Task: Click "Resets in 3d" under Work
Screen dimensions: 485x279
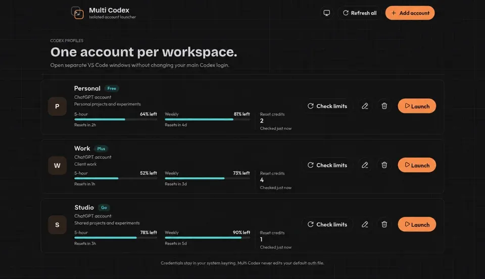Action: (176, 184)
